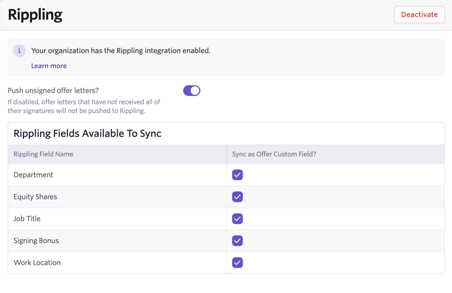Select the Equity Shares field name cell

pyautogui.click(x=35, y=197)
